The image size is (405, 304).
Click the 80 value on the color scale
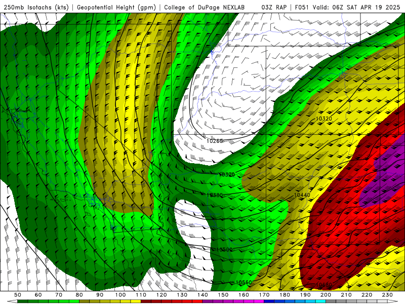(x=79, y=295)
